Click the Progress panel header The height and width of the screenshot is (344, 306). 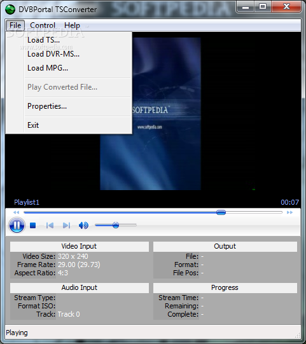(225, 287)
